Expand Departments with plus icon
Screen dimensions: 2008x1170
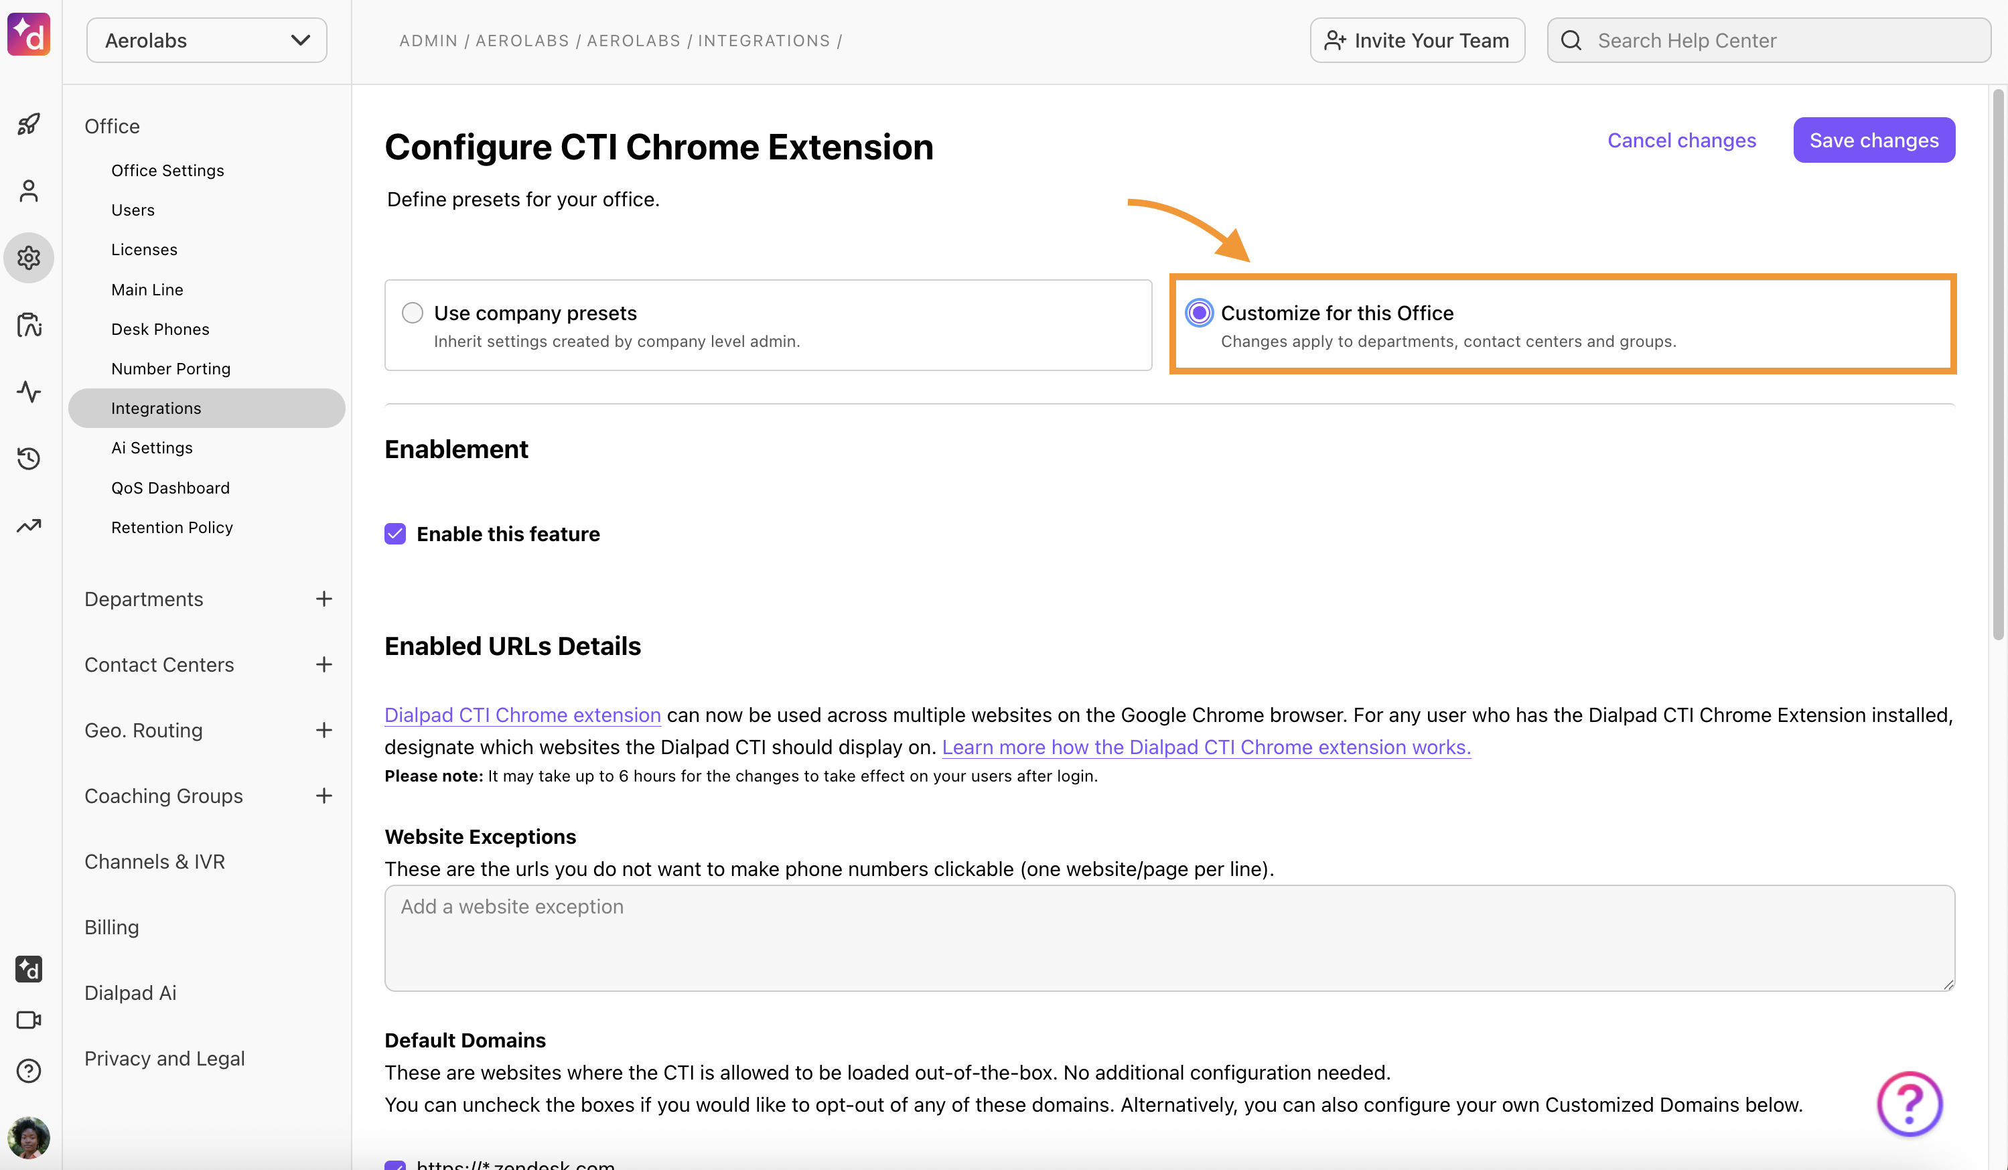point(324,599)
